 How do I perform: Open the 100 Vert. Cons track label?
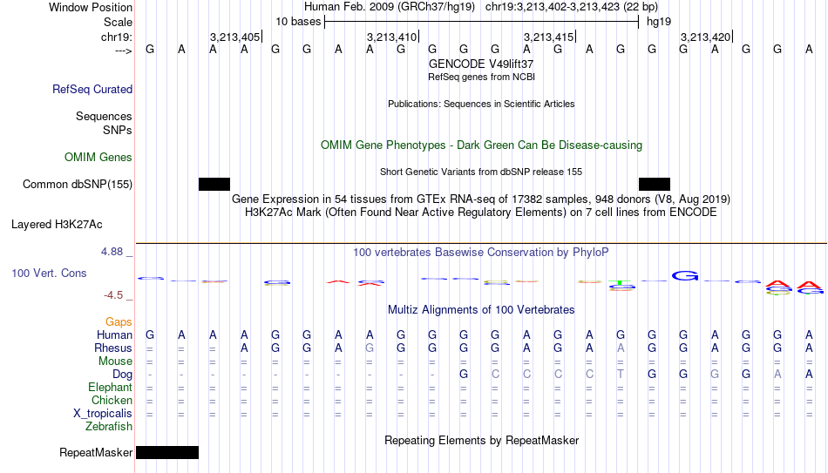pos(49,273)
